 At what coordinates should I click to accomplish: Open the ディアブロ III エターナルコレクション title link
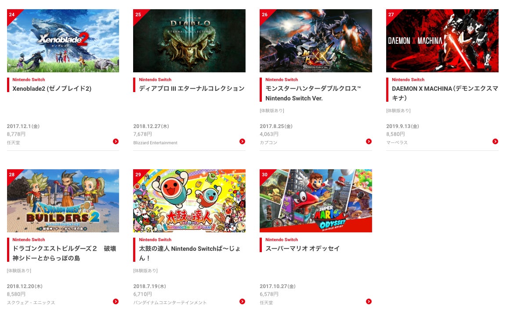[x=192, y=89]
